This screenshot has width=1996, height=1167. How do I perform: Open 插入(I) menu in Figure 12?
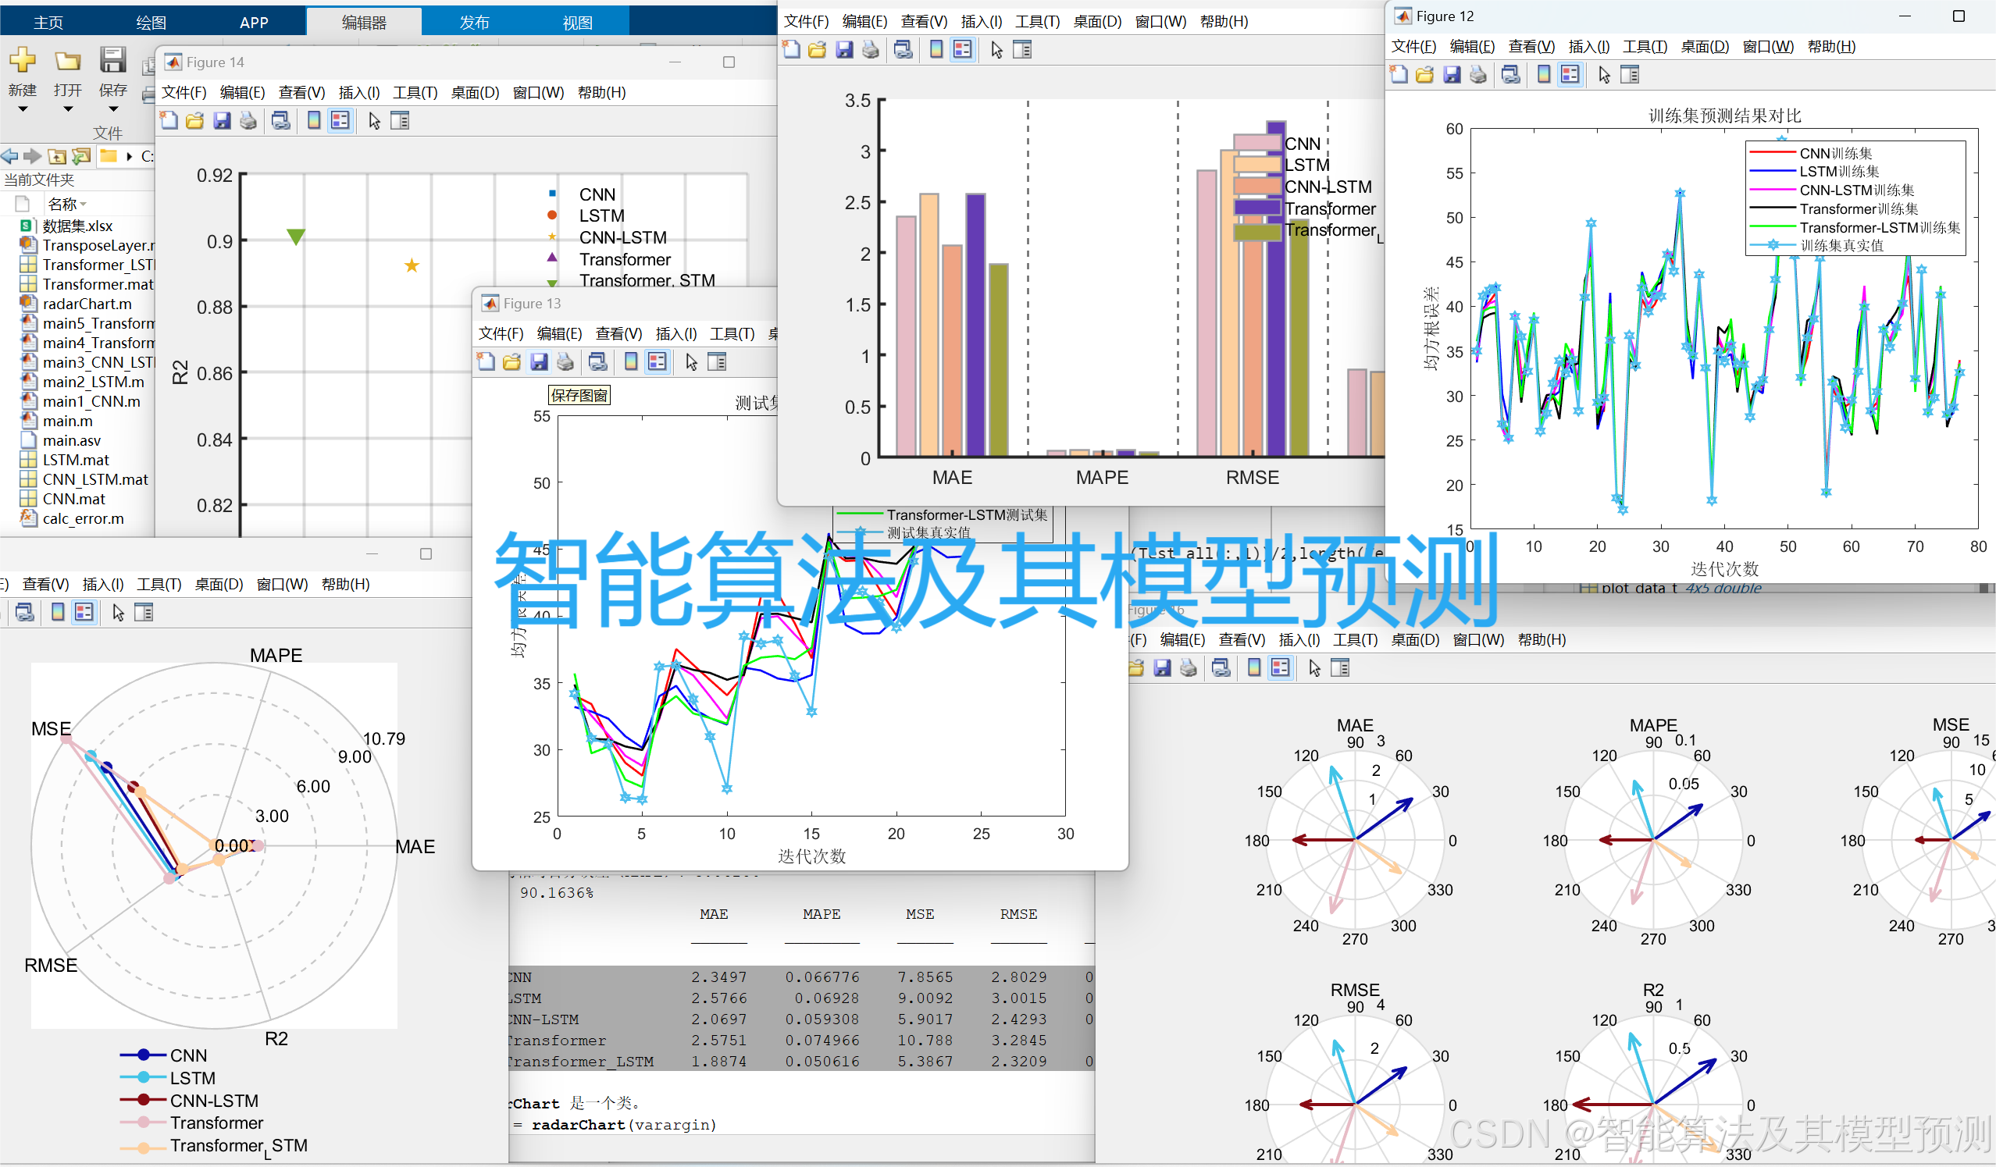[x=1588, y=47]
